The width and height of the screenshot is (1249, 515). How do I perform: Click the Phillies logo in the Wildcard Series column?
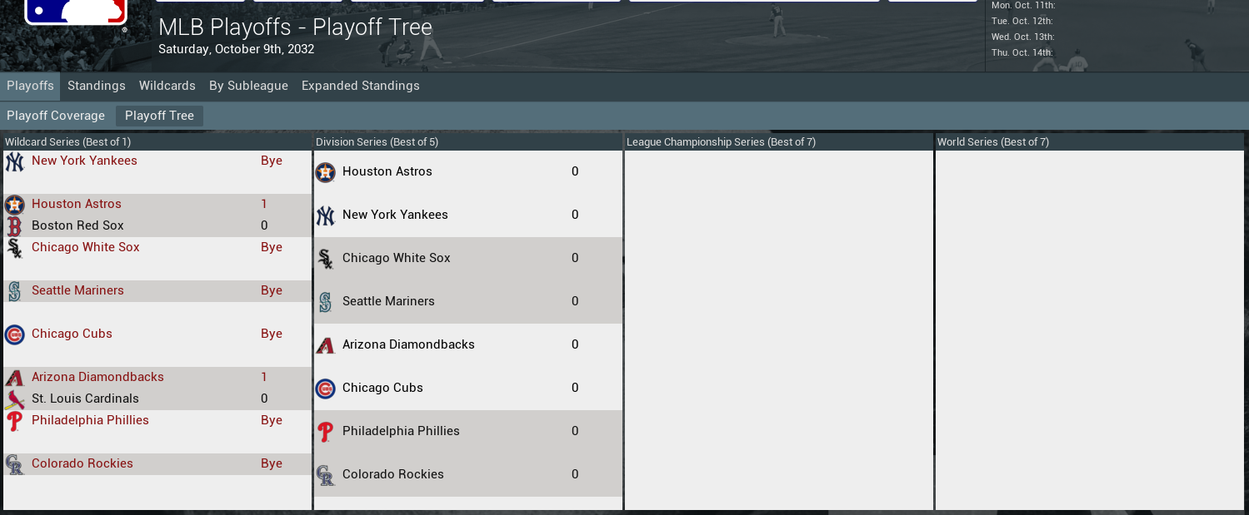click(14, 421)
